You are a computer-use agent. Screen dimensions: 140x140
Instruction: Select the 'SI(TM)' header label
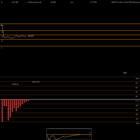point(53,2)
